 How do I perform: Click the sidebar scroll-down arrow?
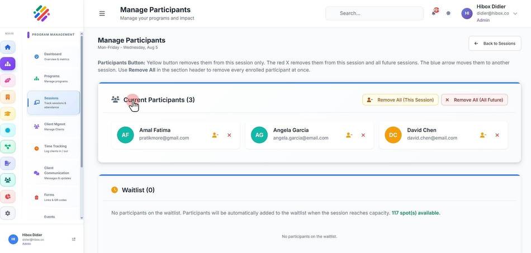coord(82,218)
